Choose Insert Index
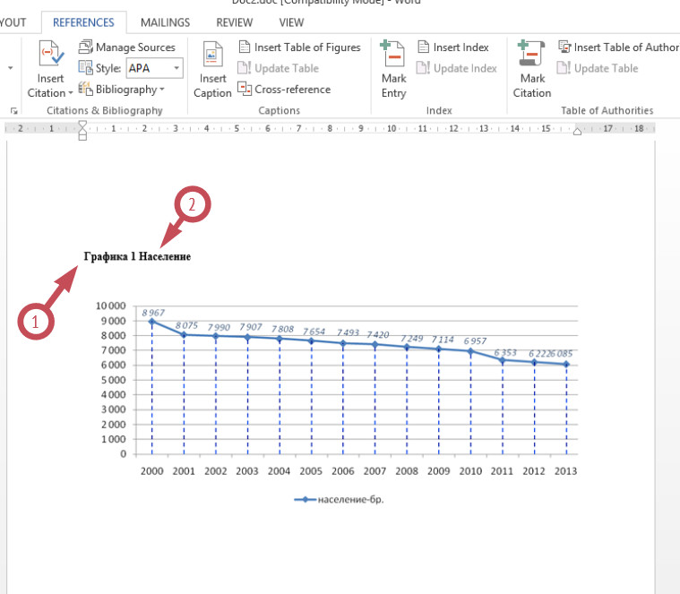 click(x=452, y=47)
